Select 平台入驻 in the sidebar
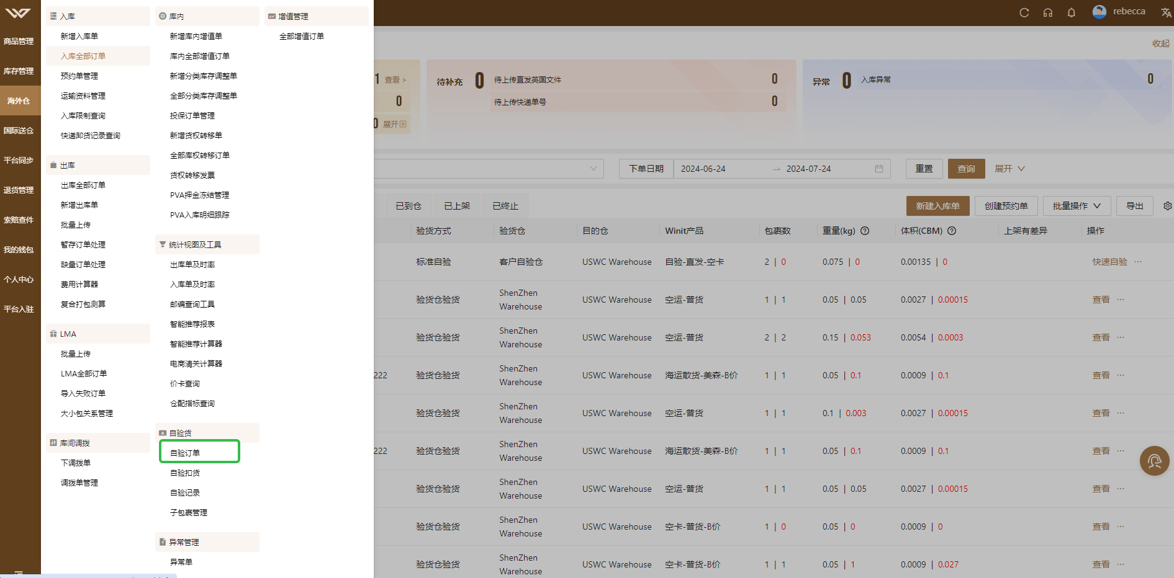Screen dimensions: 1174x578 click(19, 309)
